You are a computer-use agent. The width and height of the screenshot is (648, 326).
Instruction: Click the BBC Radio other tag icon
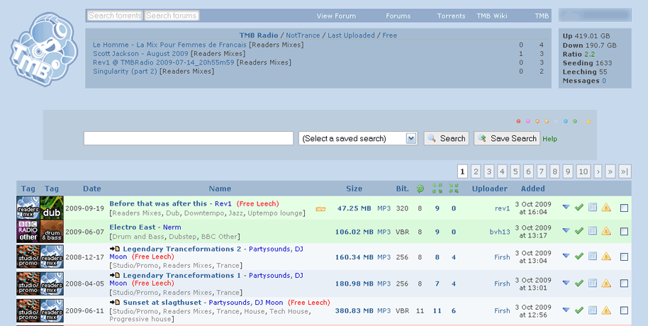coord(28,232)
